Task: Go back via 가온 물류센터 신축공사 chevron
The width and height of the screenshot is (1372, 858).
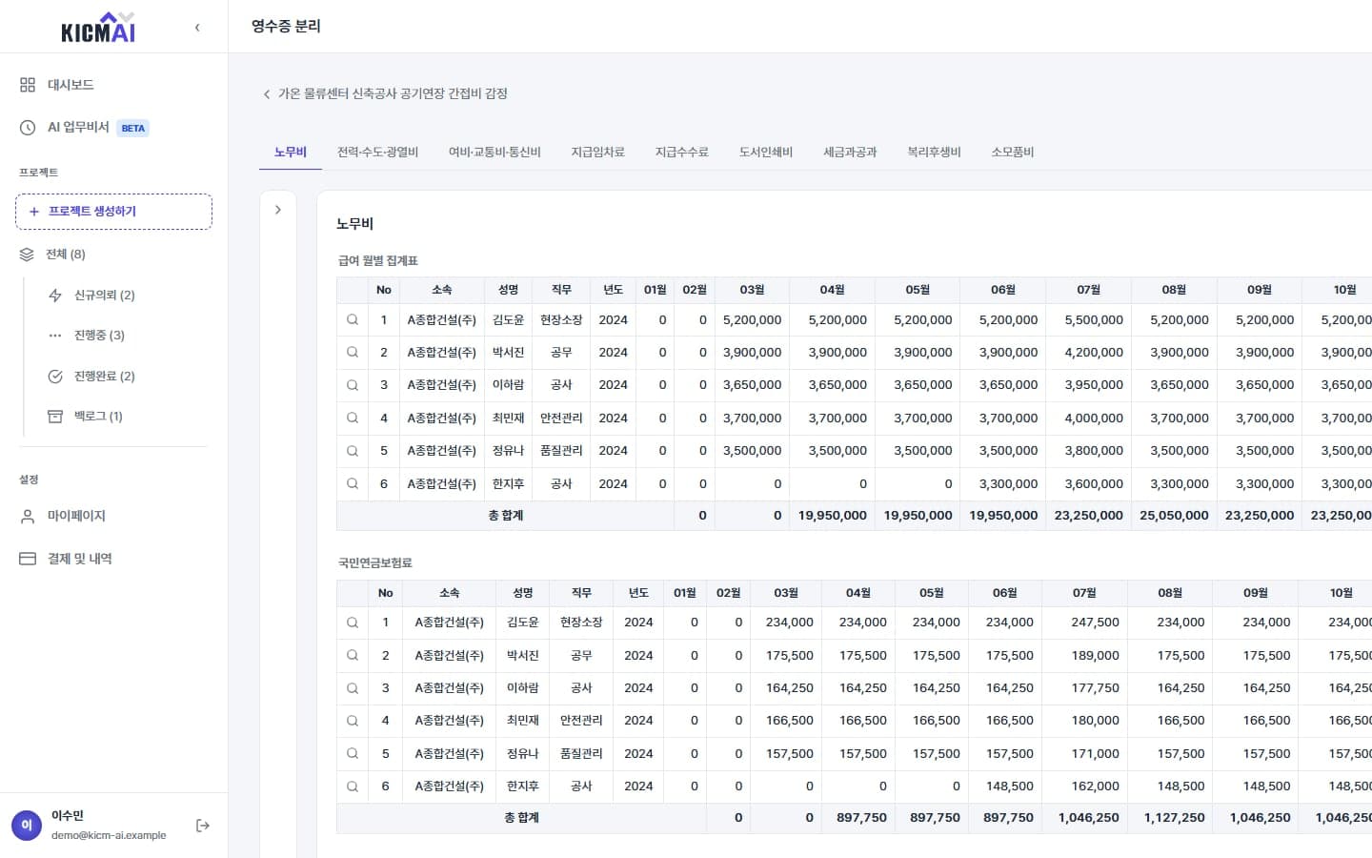Action: pos(267,94)
